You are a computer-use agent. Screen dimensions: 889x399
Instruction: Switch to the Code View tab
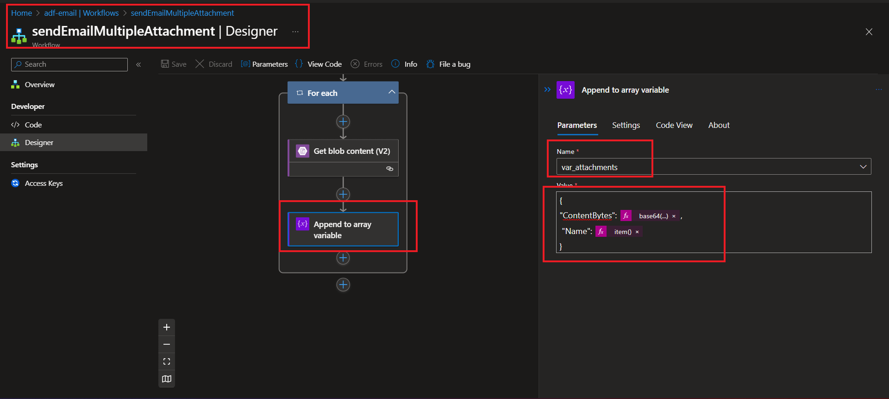point(674,125)
